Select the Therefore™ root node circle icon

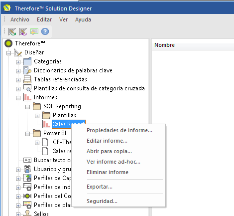tap(8, 43)
